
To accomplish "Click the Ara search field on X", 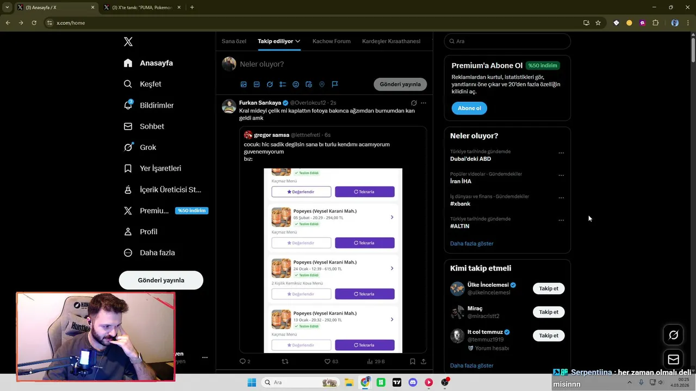I will pos(507,41).
